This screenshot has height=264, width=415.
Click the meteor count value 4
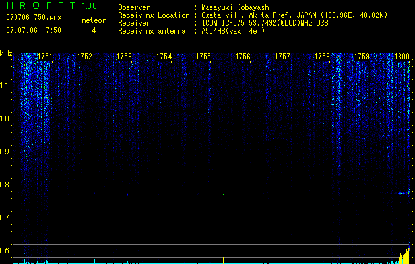94,30
